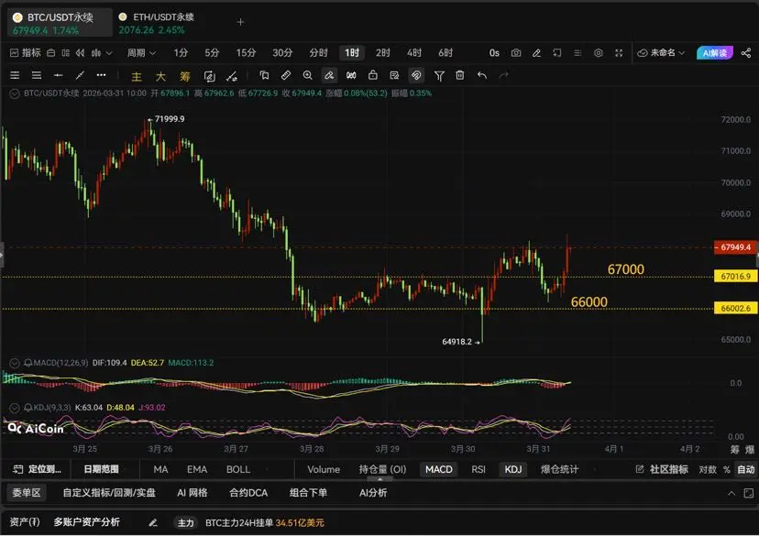The image size is (759, 536).
Task: Toggle the MA indicator
Action: coord(160,469)
